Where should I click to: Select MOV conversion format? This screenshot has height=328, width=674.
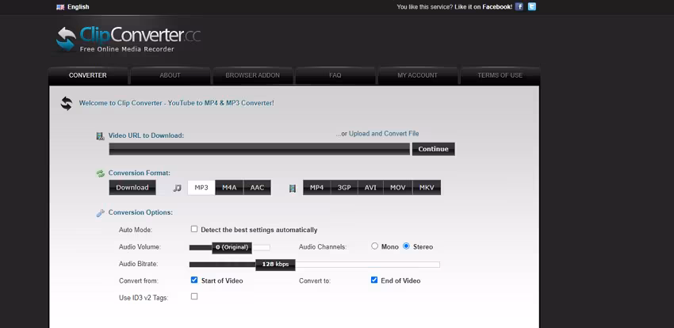coord(398,188)
